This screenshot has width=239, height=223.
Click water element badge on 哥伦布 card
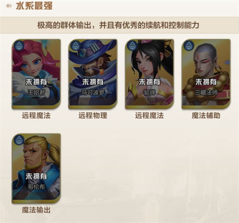coord(19,140)
